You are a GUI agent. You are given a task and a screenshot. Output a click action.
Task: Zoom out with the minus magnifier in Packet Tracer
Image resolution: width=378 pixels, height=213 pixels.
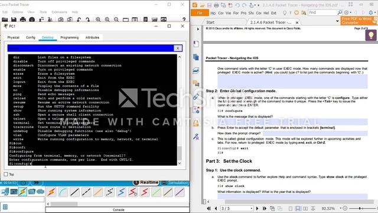tap(116, 20)
